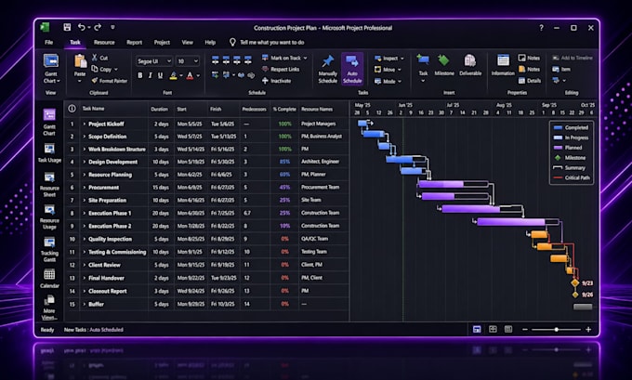Screen dimensions: 632x380
Task: Click the Tell me what you want field
Action: [272, 43]
